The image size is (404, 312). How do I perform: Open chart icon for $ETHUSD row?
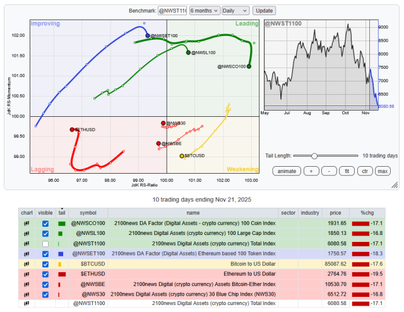[28, 274]
